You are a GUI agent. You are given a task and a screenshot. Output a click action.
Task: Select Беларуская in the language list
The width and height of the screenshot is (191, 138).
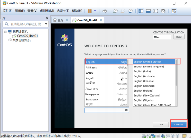106,94
